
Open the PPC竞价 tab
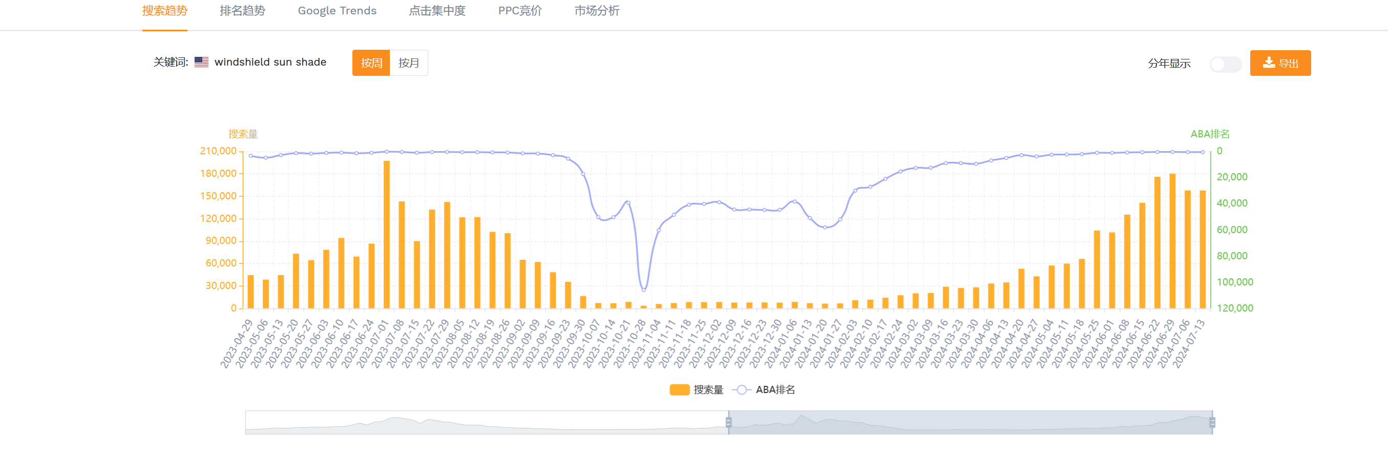coord(519,11)
